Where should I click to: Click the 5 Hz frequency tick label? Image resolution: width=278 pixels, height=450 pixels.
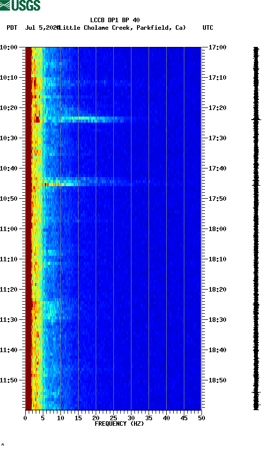tap(43, 418)
